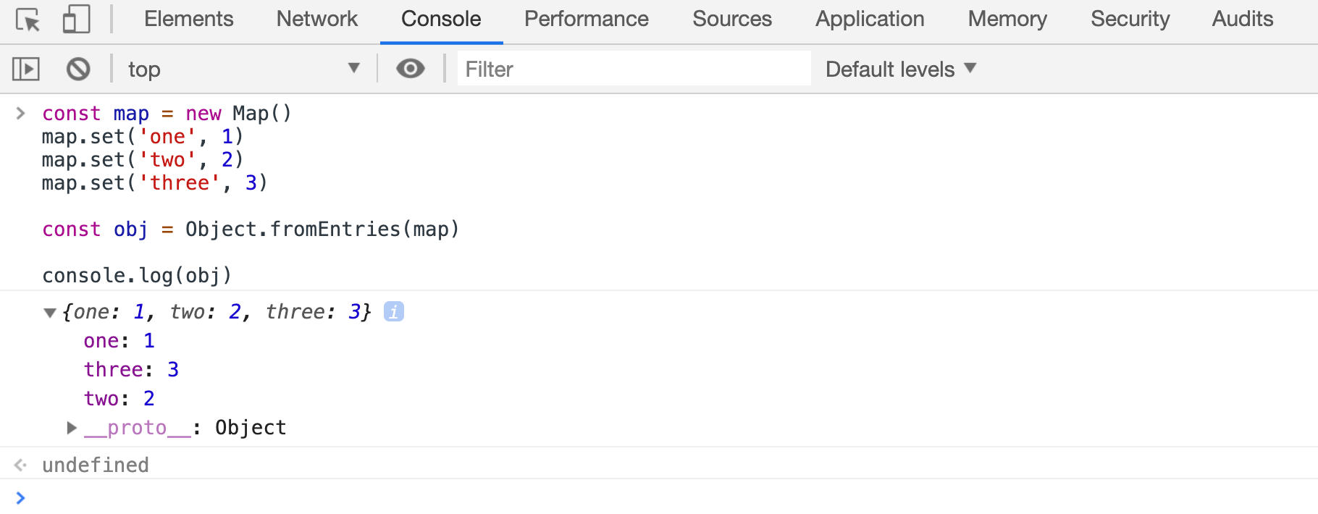Open the Default levels dropdown
The height and width of the screenshot is (514, 1318).
pyautogui.click(x=901, y=69)
